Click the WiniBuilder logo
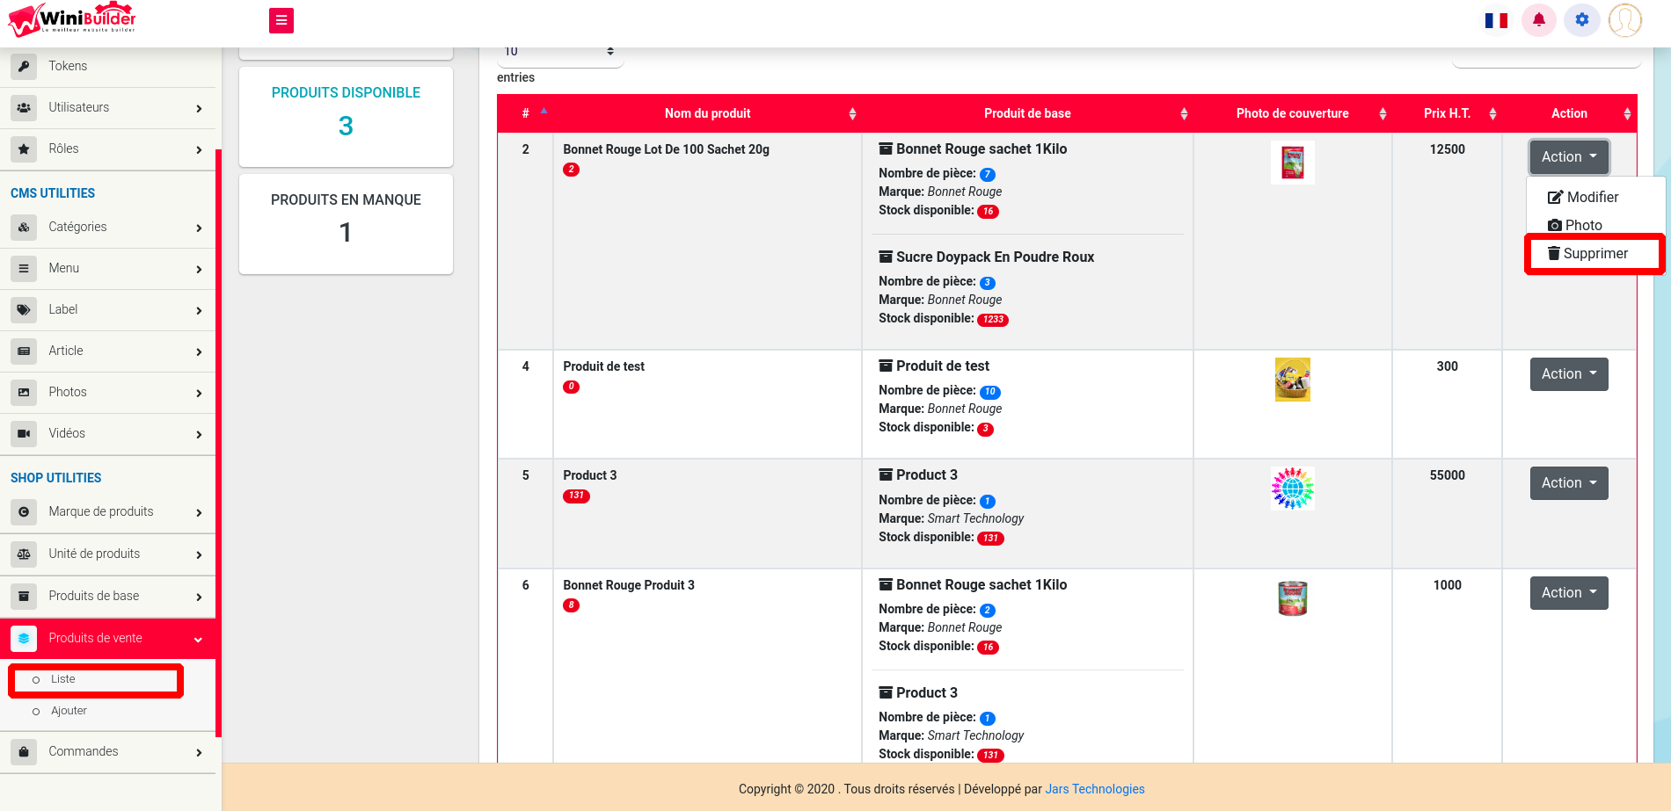The image size is (1671, 811). point(72,19)
